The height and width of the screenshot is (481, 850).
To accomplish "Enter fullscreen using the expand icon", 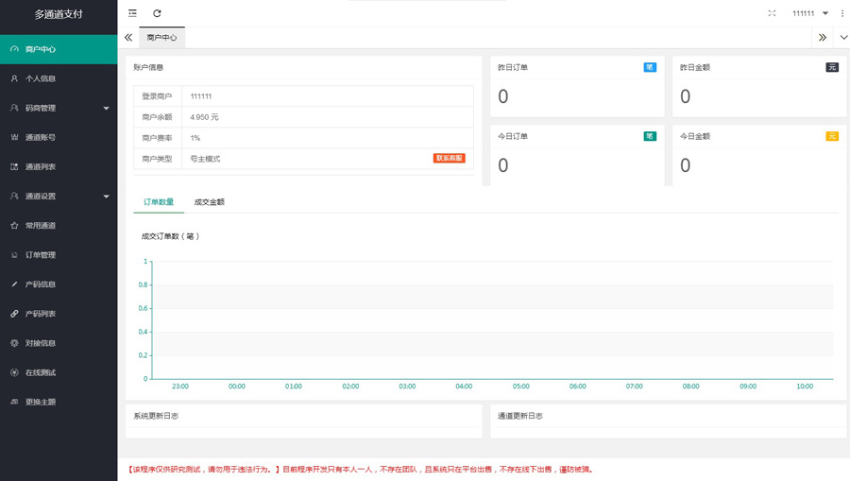I will click(772, 13).
